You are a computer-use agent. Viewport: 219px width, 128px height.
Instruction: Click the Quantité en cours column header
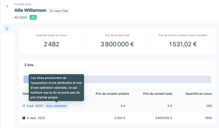pyautogui.click(x=199, y=94)
